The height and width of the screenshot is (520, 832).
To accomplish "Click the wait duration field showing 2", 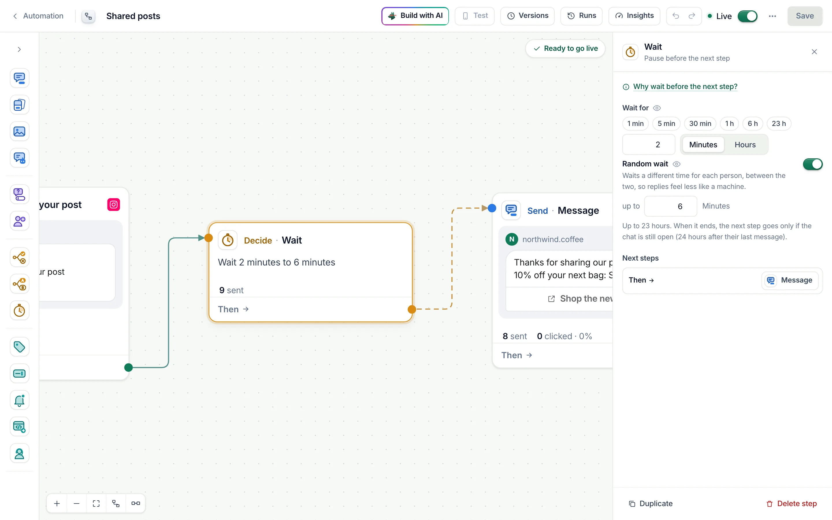I will point(649,145).
